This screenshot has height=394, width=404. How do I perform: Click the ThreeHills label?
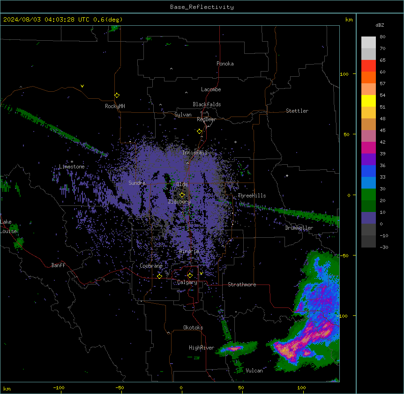coord(252,196)
